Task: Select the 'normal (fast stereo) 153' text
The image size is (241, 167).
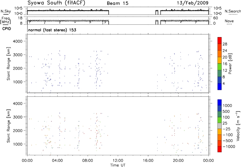Action: point(52,30)
